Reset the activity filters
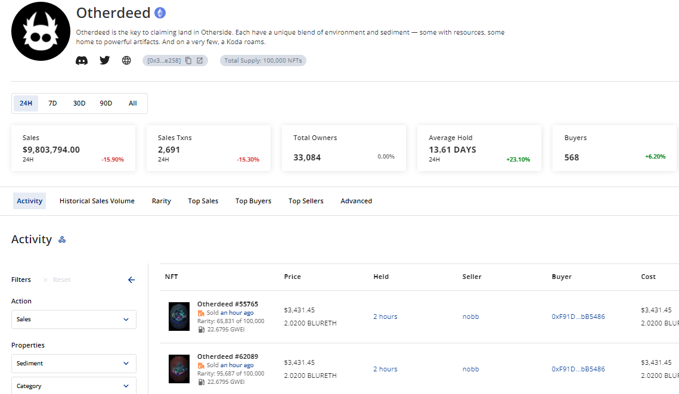The width and height of the screenshot is (679, 394). pyautogui.click(x=57, y=280)
